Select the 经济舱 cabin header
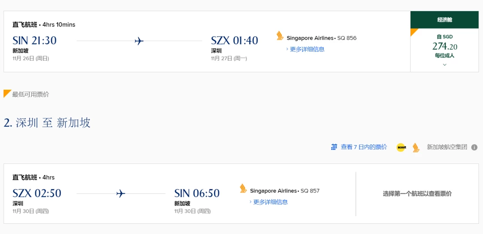The image size is (483, 234). [445, 20]
